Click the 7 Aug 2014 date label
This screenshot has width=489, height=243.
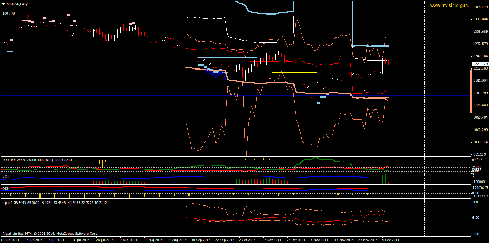128,240
